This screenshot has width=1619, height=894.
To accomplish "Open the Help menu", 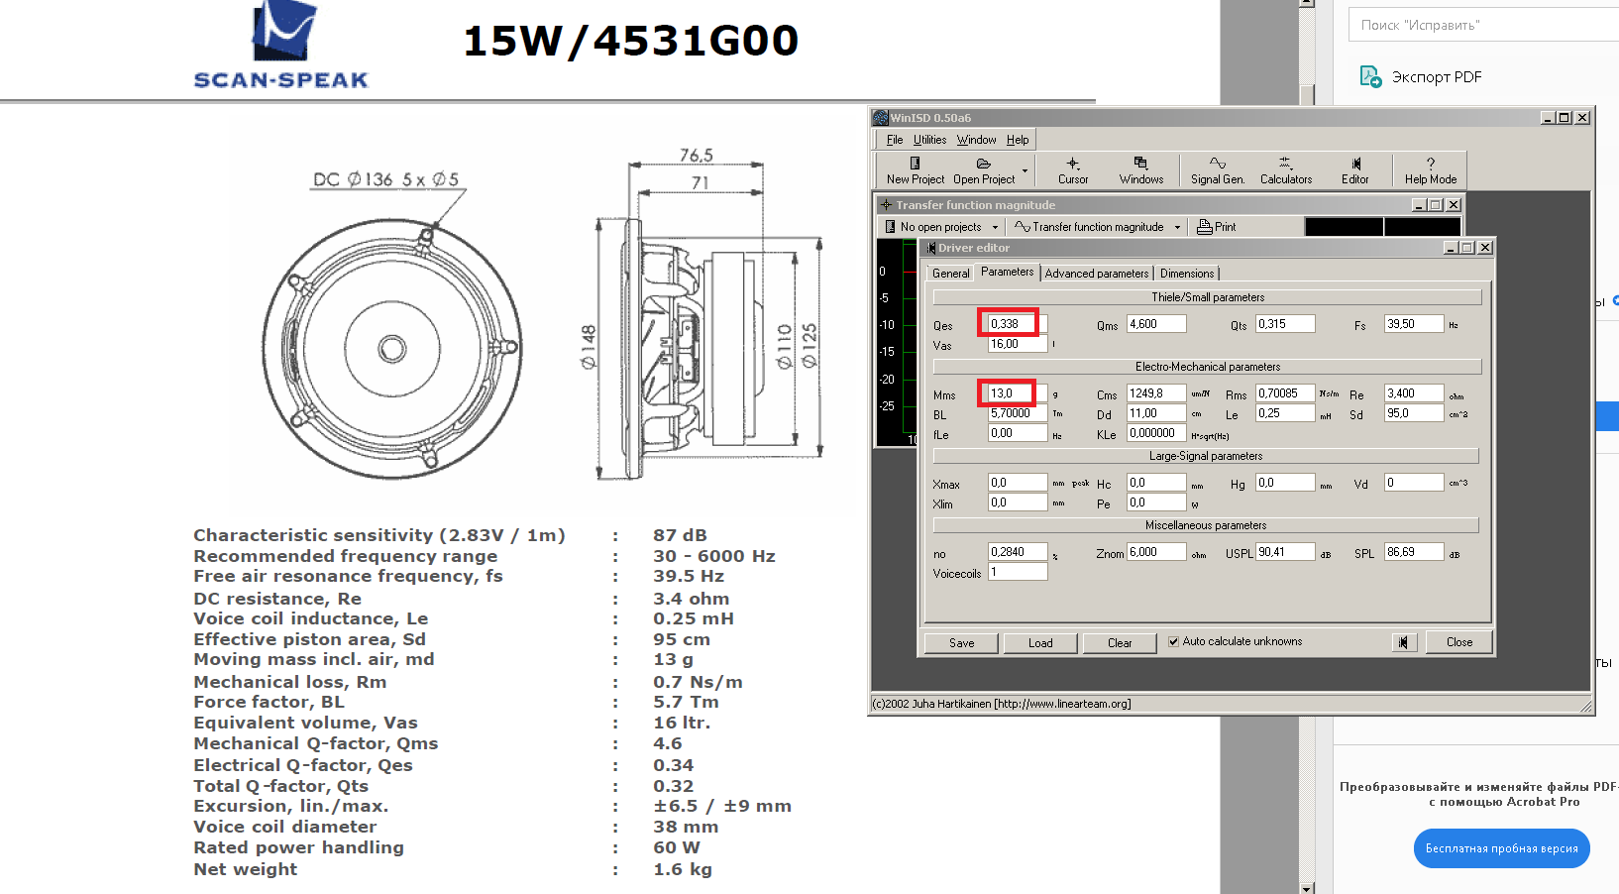I will (1018, 140).
